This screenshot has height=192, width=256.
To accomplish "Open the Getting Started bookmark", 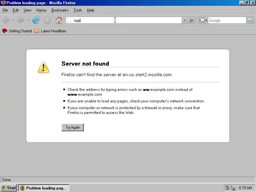I will 17,31.
